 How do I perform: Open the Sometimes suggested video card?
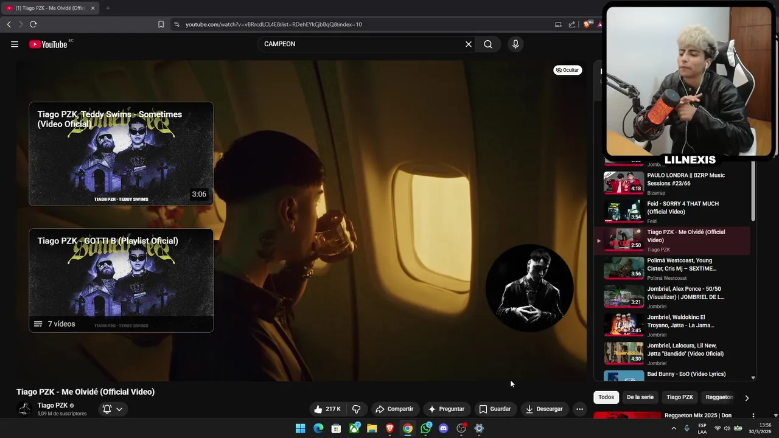click(121, 154)
